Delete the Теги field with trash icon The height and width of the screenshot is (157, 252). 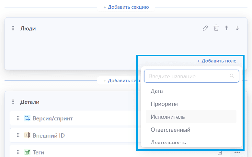click(220, 152)
